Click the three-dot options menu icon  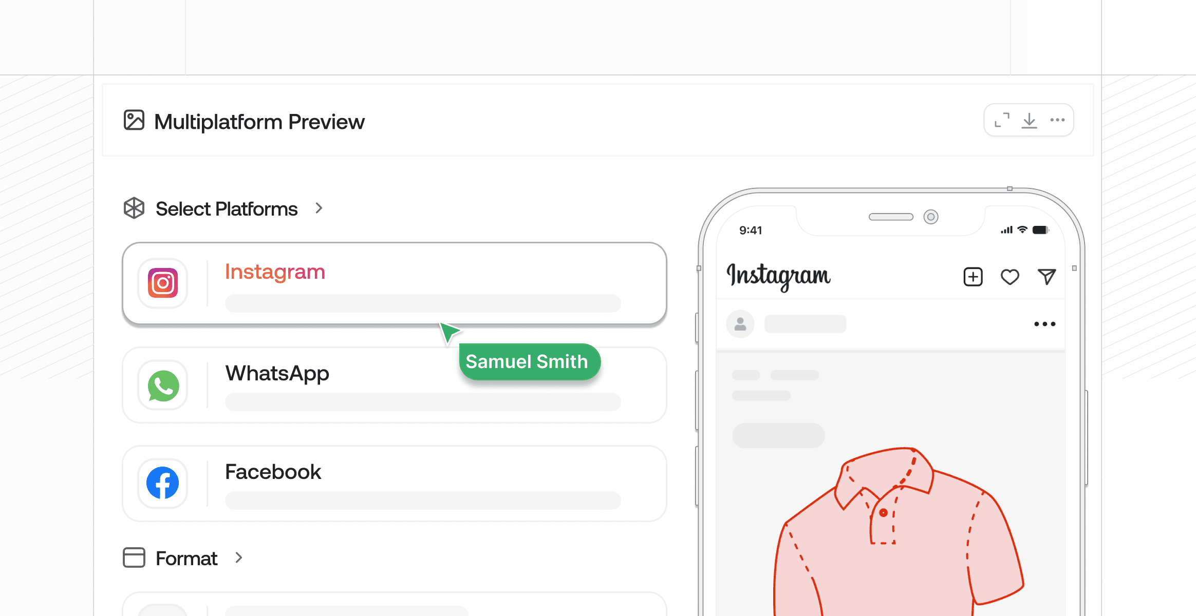(1059, 121)
